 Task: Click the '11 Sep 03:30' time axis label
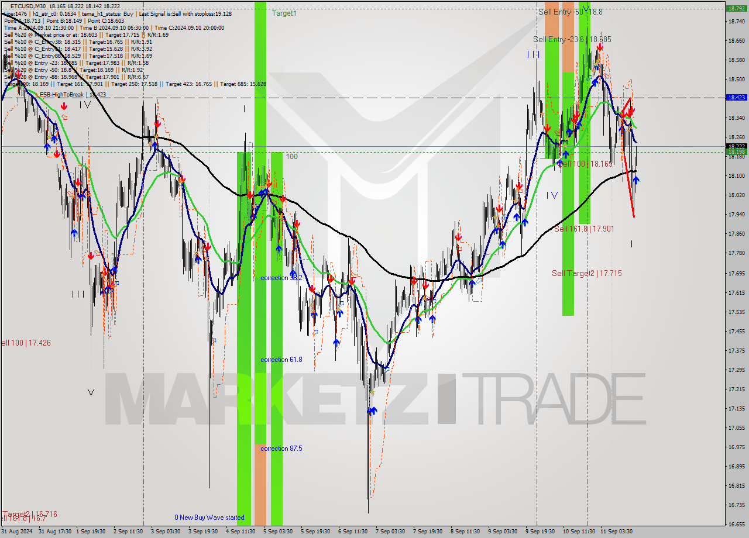tap(616, 532)
